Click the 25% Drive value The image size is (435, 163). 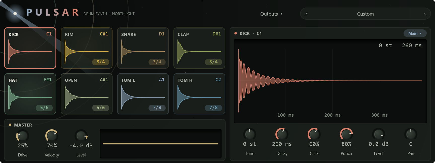point(23,146)
